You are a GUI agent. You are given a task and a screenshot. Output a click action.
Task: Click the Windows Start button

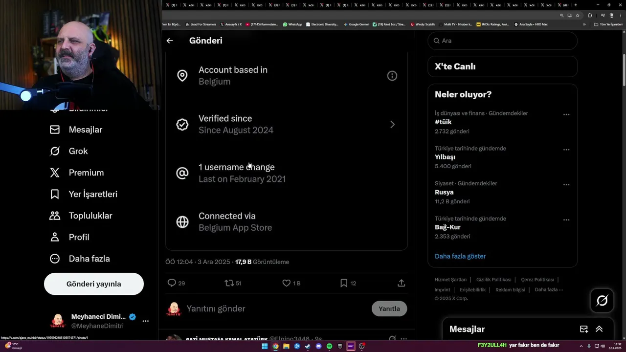[265, 346]
